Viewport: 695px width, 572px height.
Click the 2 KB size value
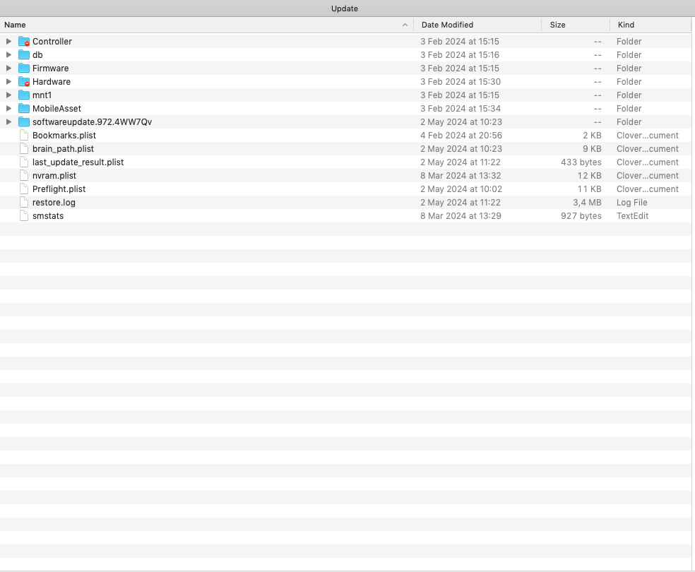click(592, 136)
